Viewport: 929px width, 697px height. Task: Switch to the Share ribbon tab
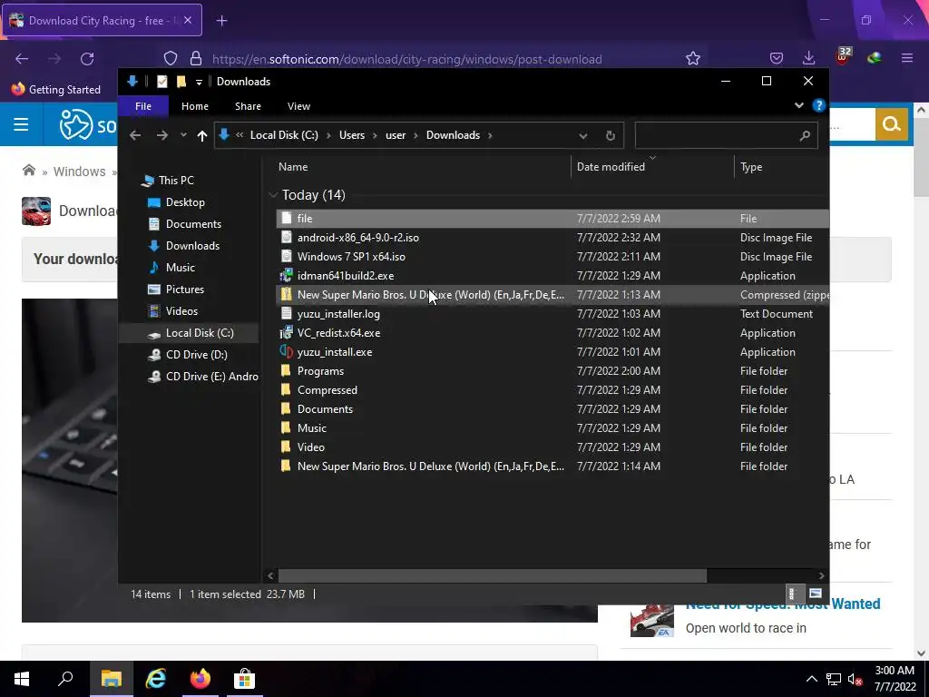pos(248,106)
